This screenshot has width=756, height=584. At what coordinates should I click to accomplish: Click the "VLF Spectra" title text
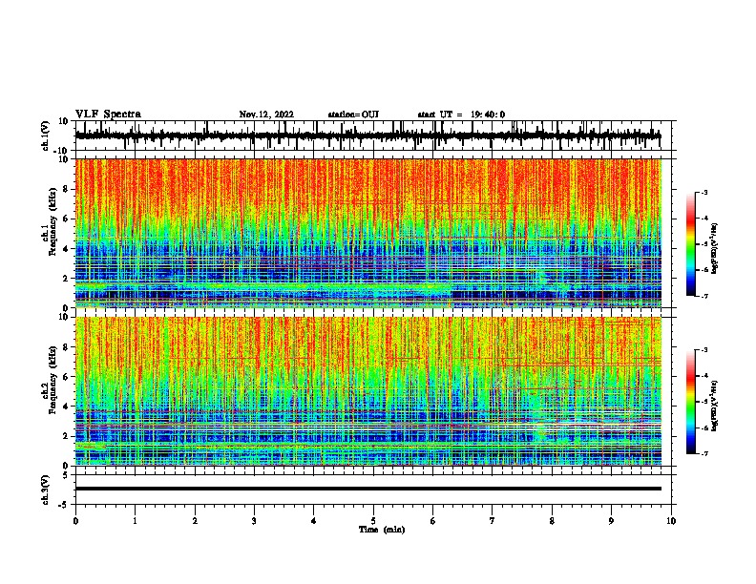coord(108,115)
